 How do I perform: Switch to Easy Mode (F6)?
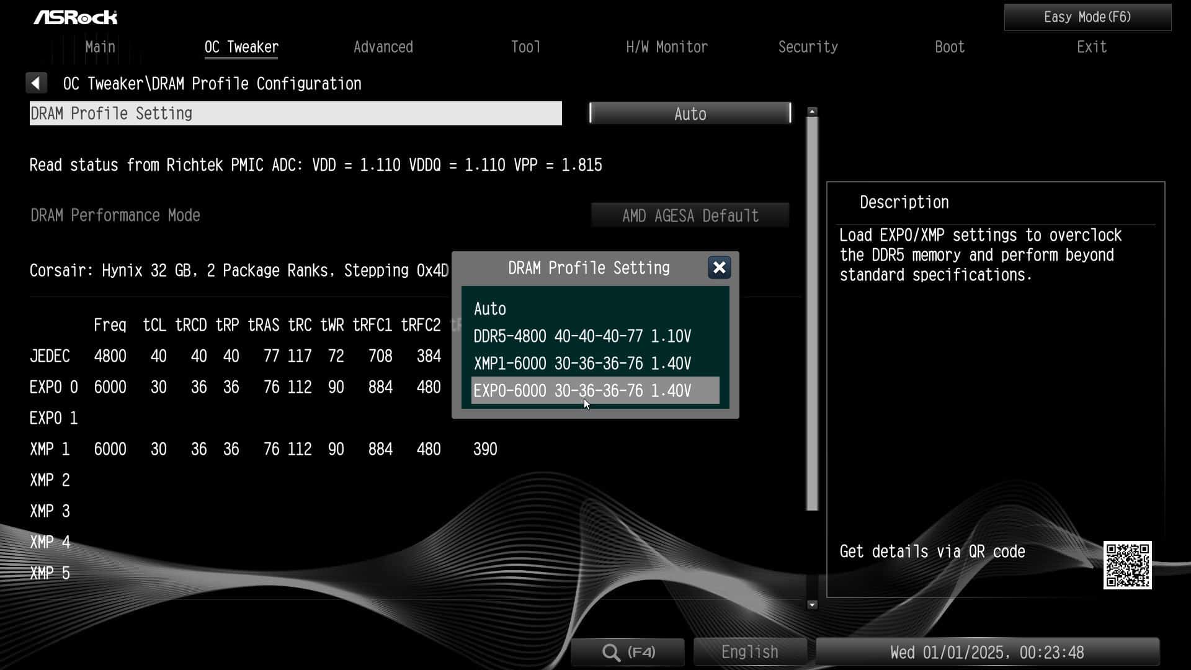click(x=1087, y=17)
